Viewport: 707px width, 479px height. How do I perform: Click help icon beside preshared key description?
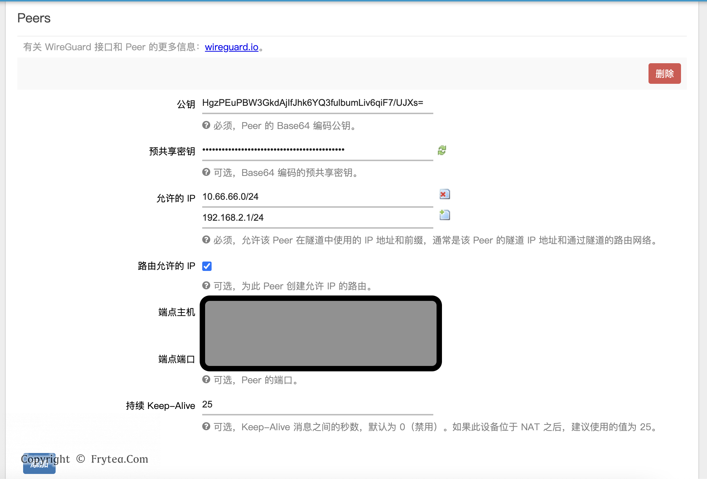coord(206,172)
